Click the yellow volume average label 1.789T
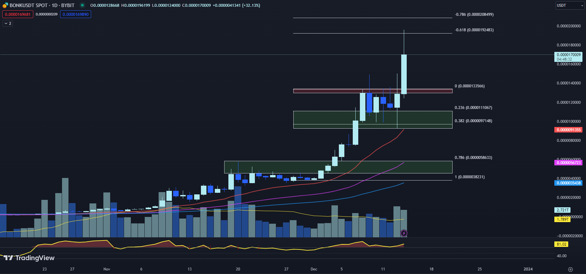Screen dimensions: 586x274 tap(562, 220)
